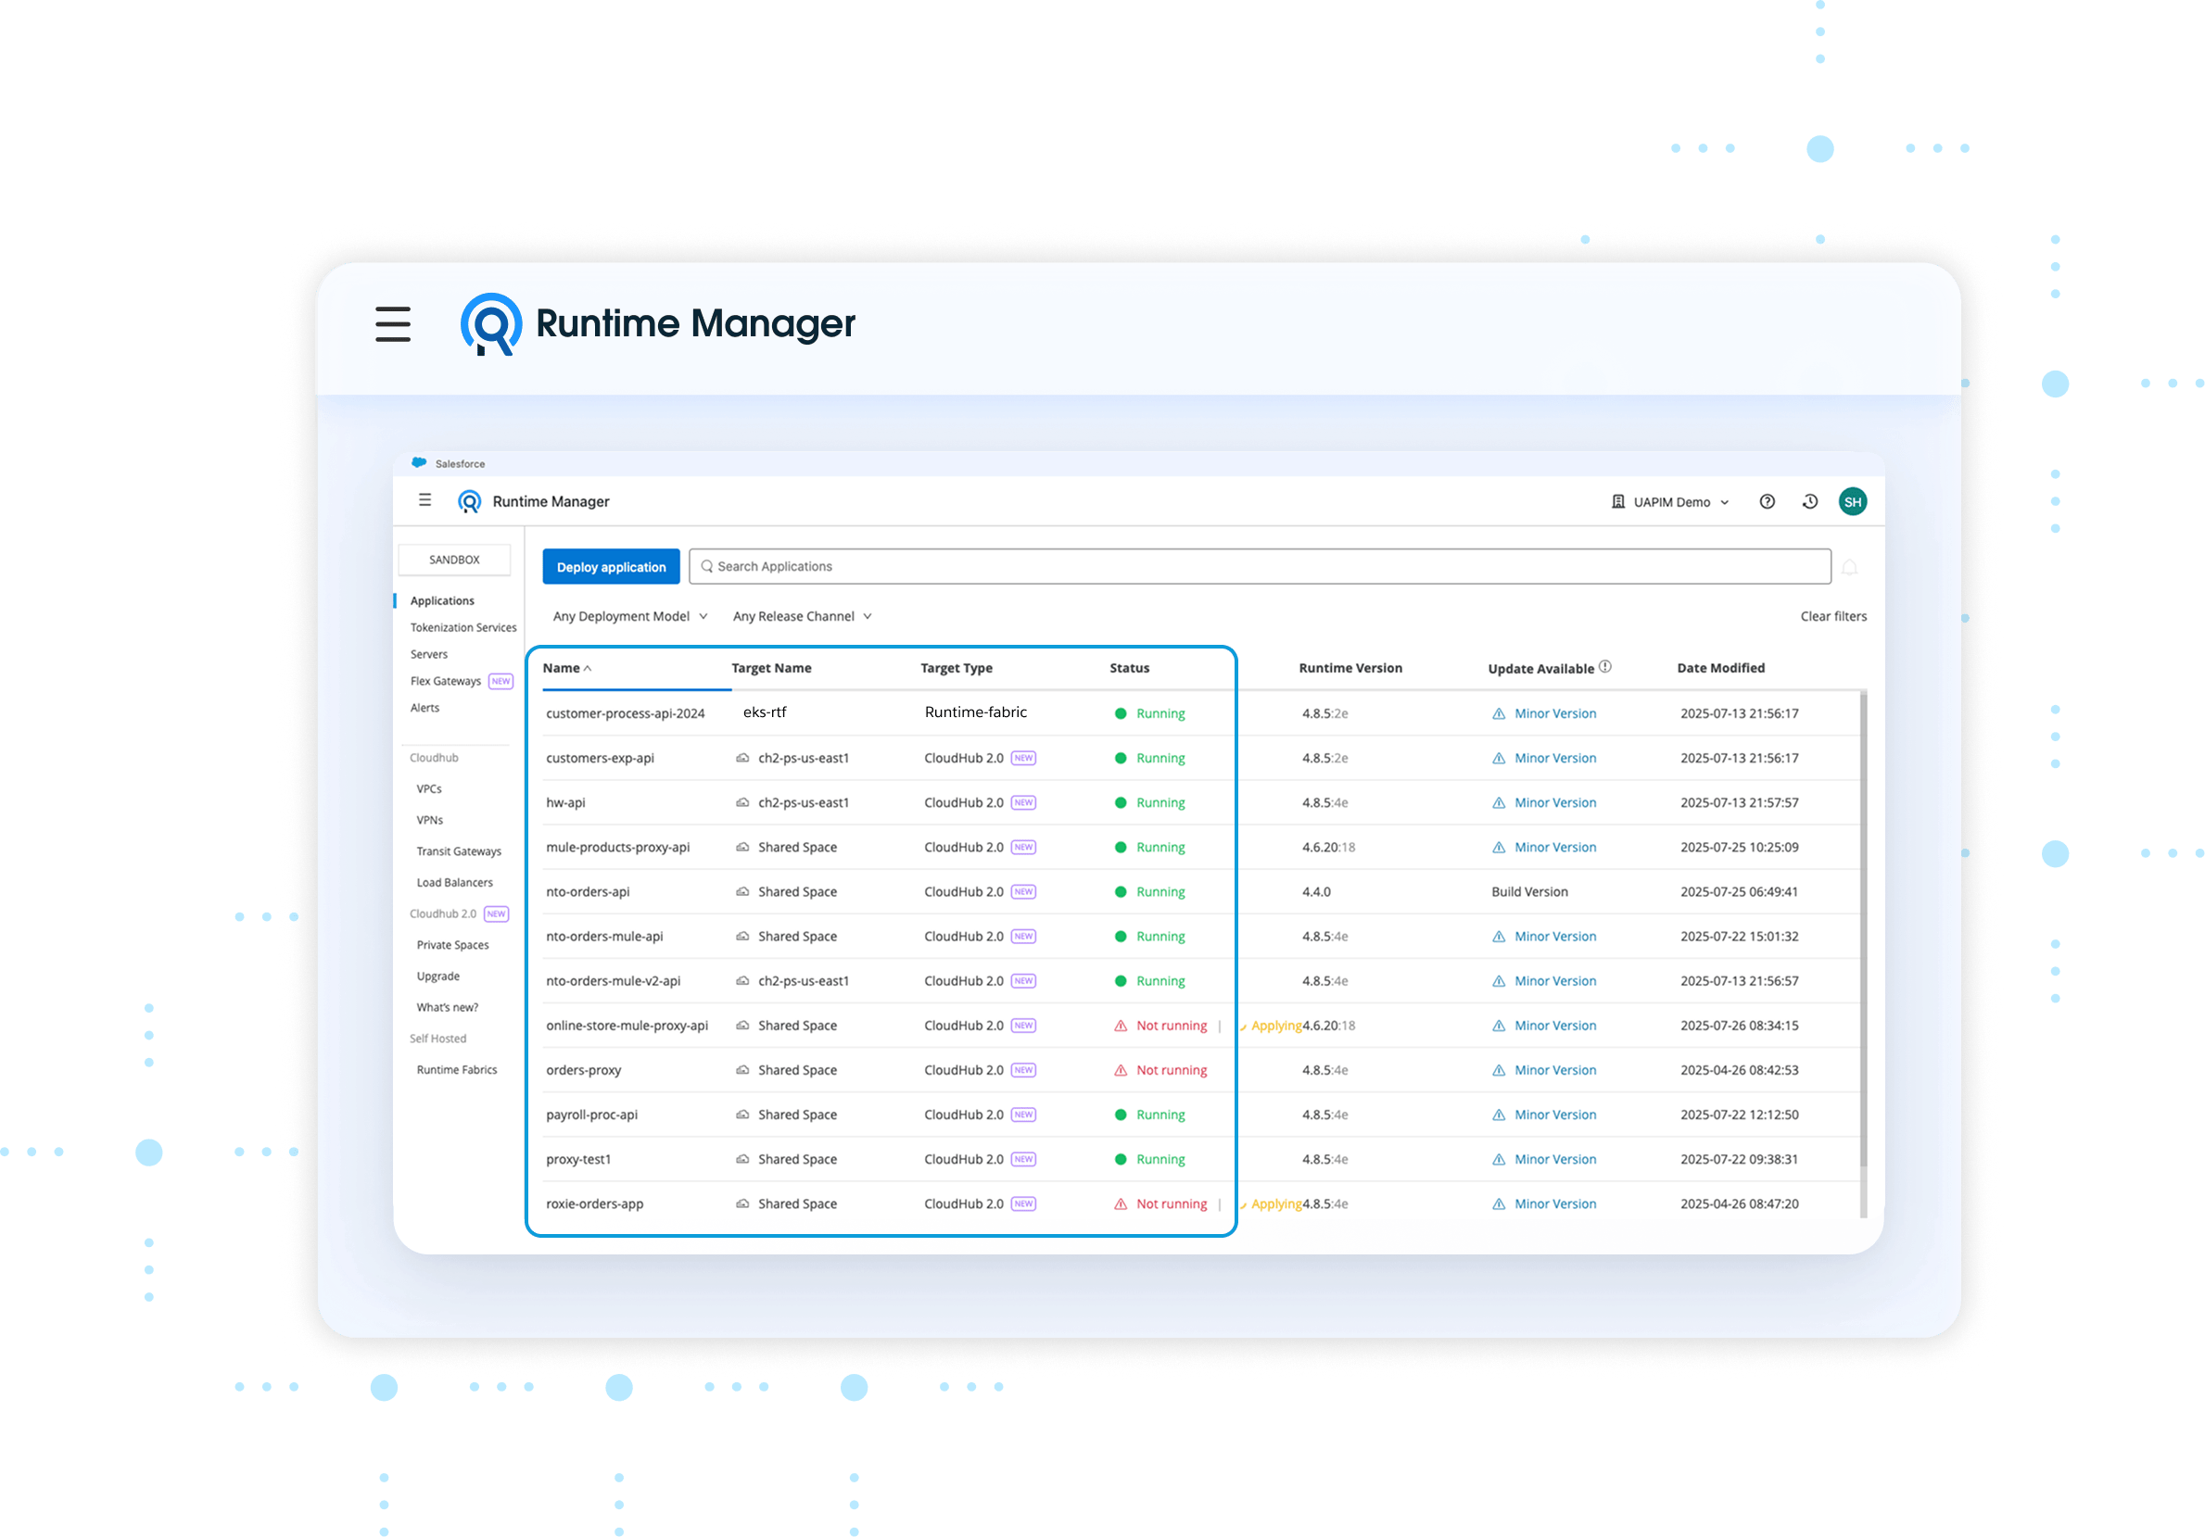Select Applications in the sidebar
Screen dimensions: 2205x1537
point(442,600)
